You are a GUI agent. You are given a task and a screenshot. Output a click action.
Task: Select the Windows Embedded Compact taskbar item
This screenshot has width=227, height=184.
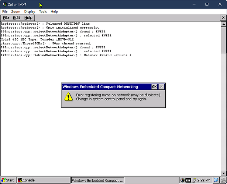coord(97,180)
